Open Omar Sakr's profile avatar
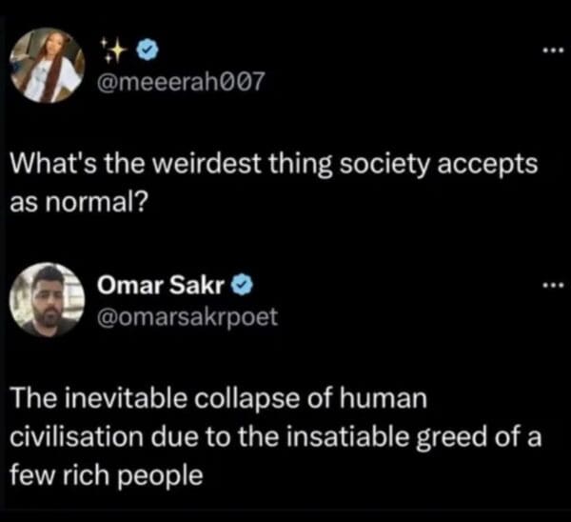Viewport: 571px width, 522px height. click(x=47, y=299)
